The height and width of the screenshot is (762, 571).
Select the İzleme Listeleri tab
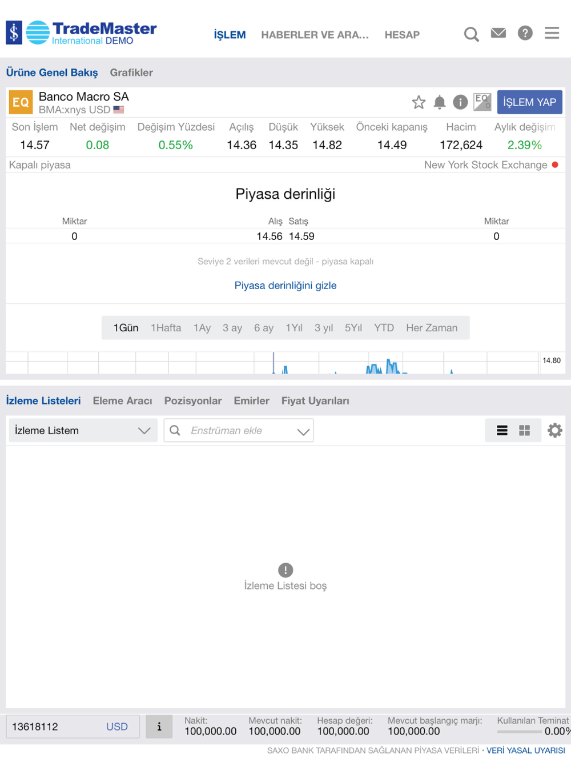click(43, 401)
